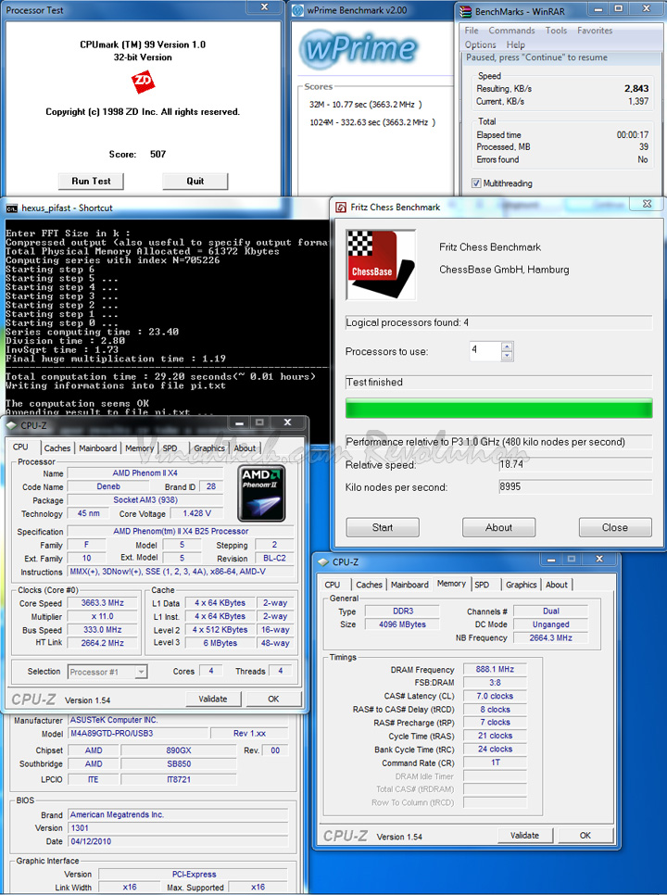667x895 pixels.
Task: Click the Fritz Chess Benchmark title icon
Action: 341,208
